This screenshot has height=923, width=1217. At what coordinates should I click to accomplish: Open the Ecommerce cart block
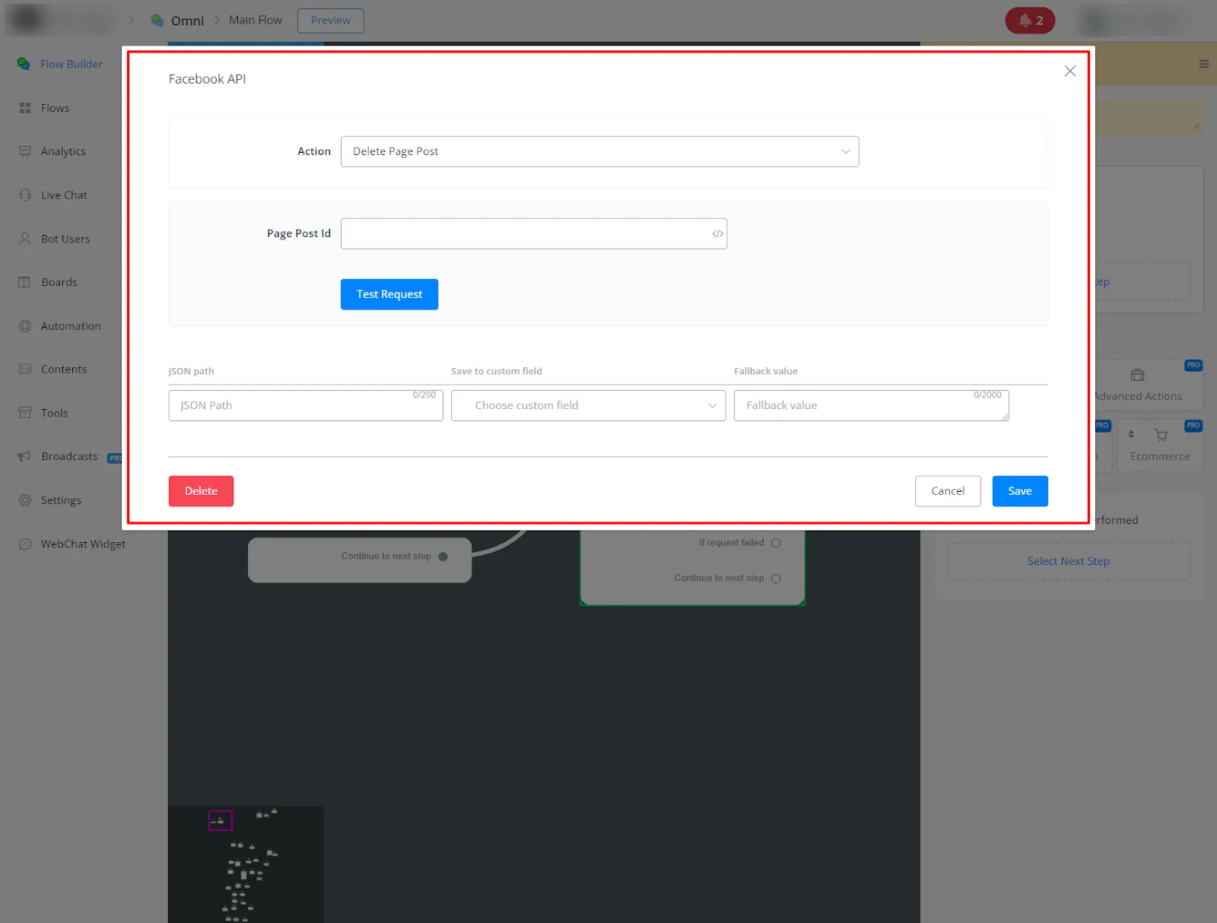[1160, 446]
